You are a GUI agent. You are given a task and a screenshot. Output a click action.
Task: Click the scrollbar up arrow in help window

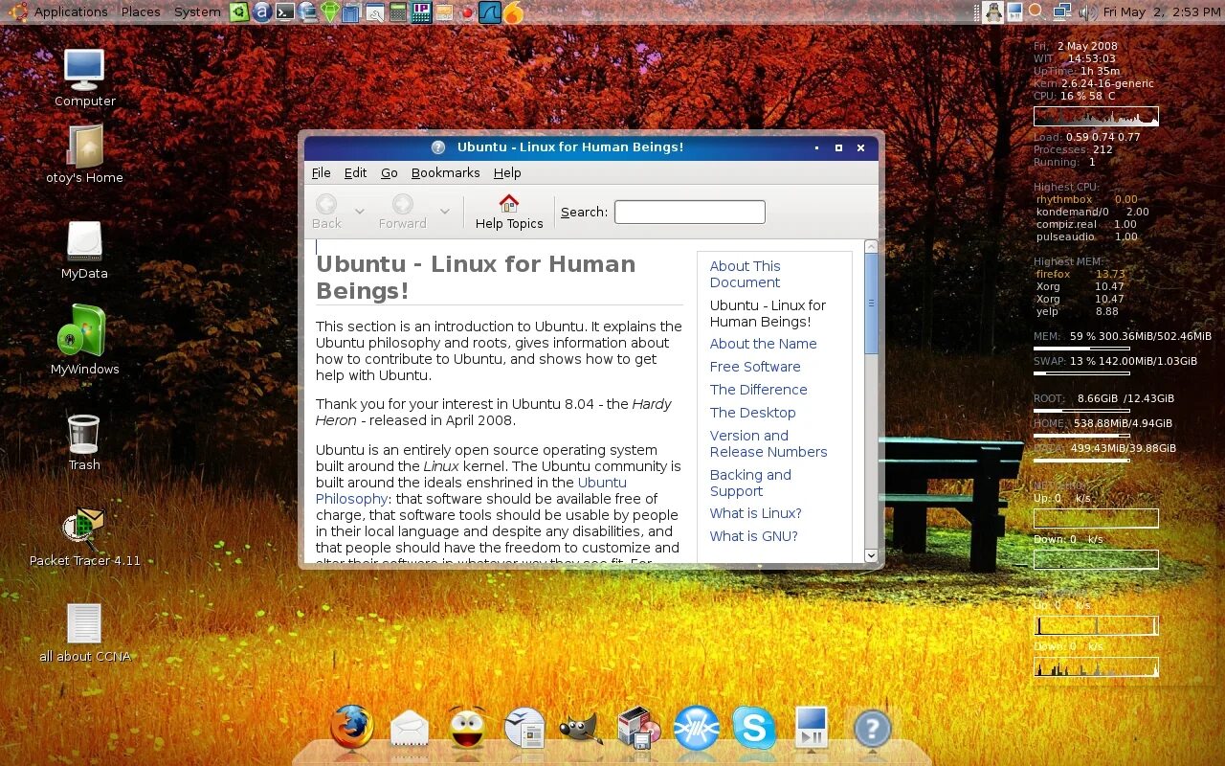pos(871,247)
